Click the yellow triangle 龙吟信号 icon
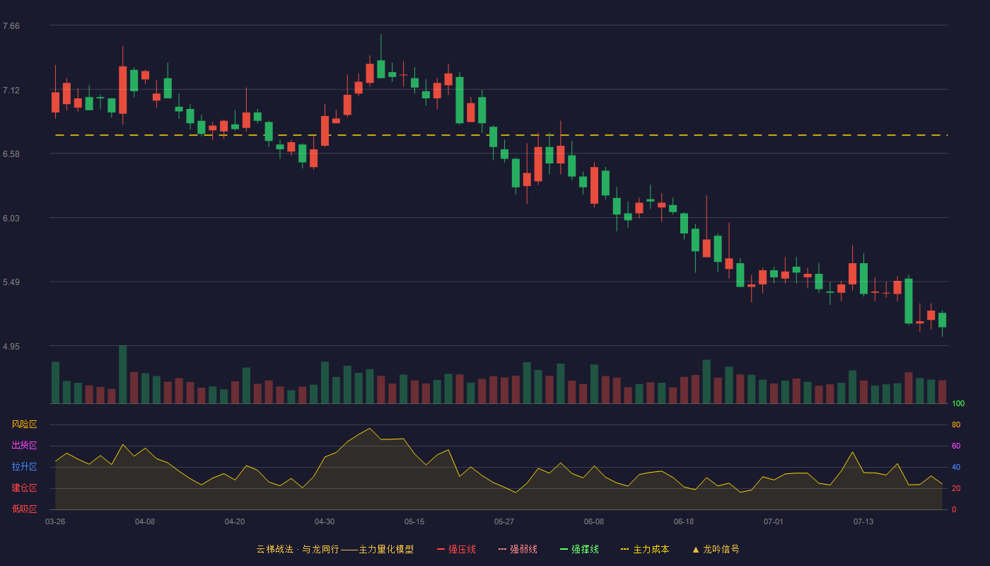This screenshot has width=990, height=566. (x=695, y=549)
